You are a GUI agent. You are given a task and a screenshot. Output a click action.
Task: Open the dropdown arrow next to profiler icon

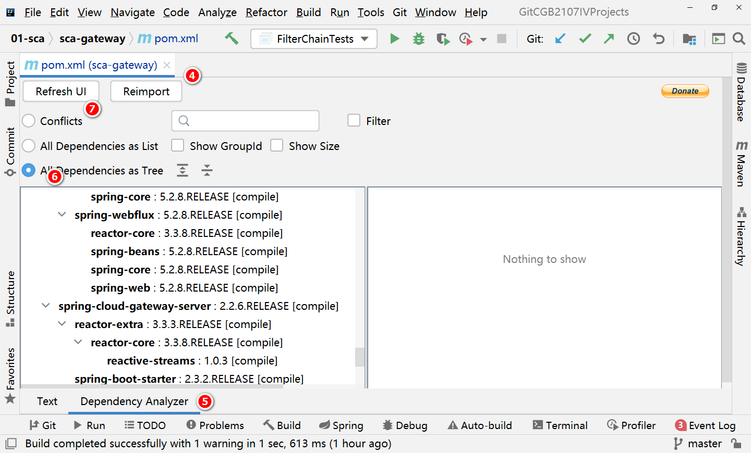tap(483, 39)
